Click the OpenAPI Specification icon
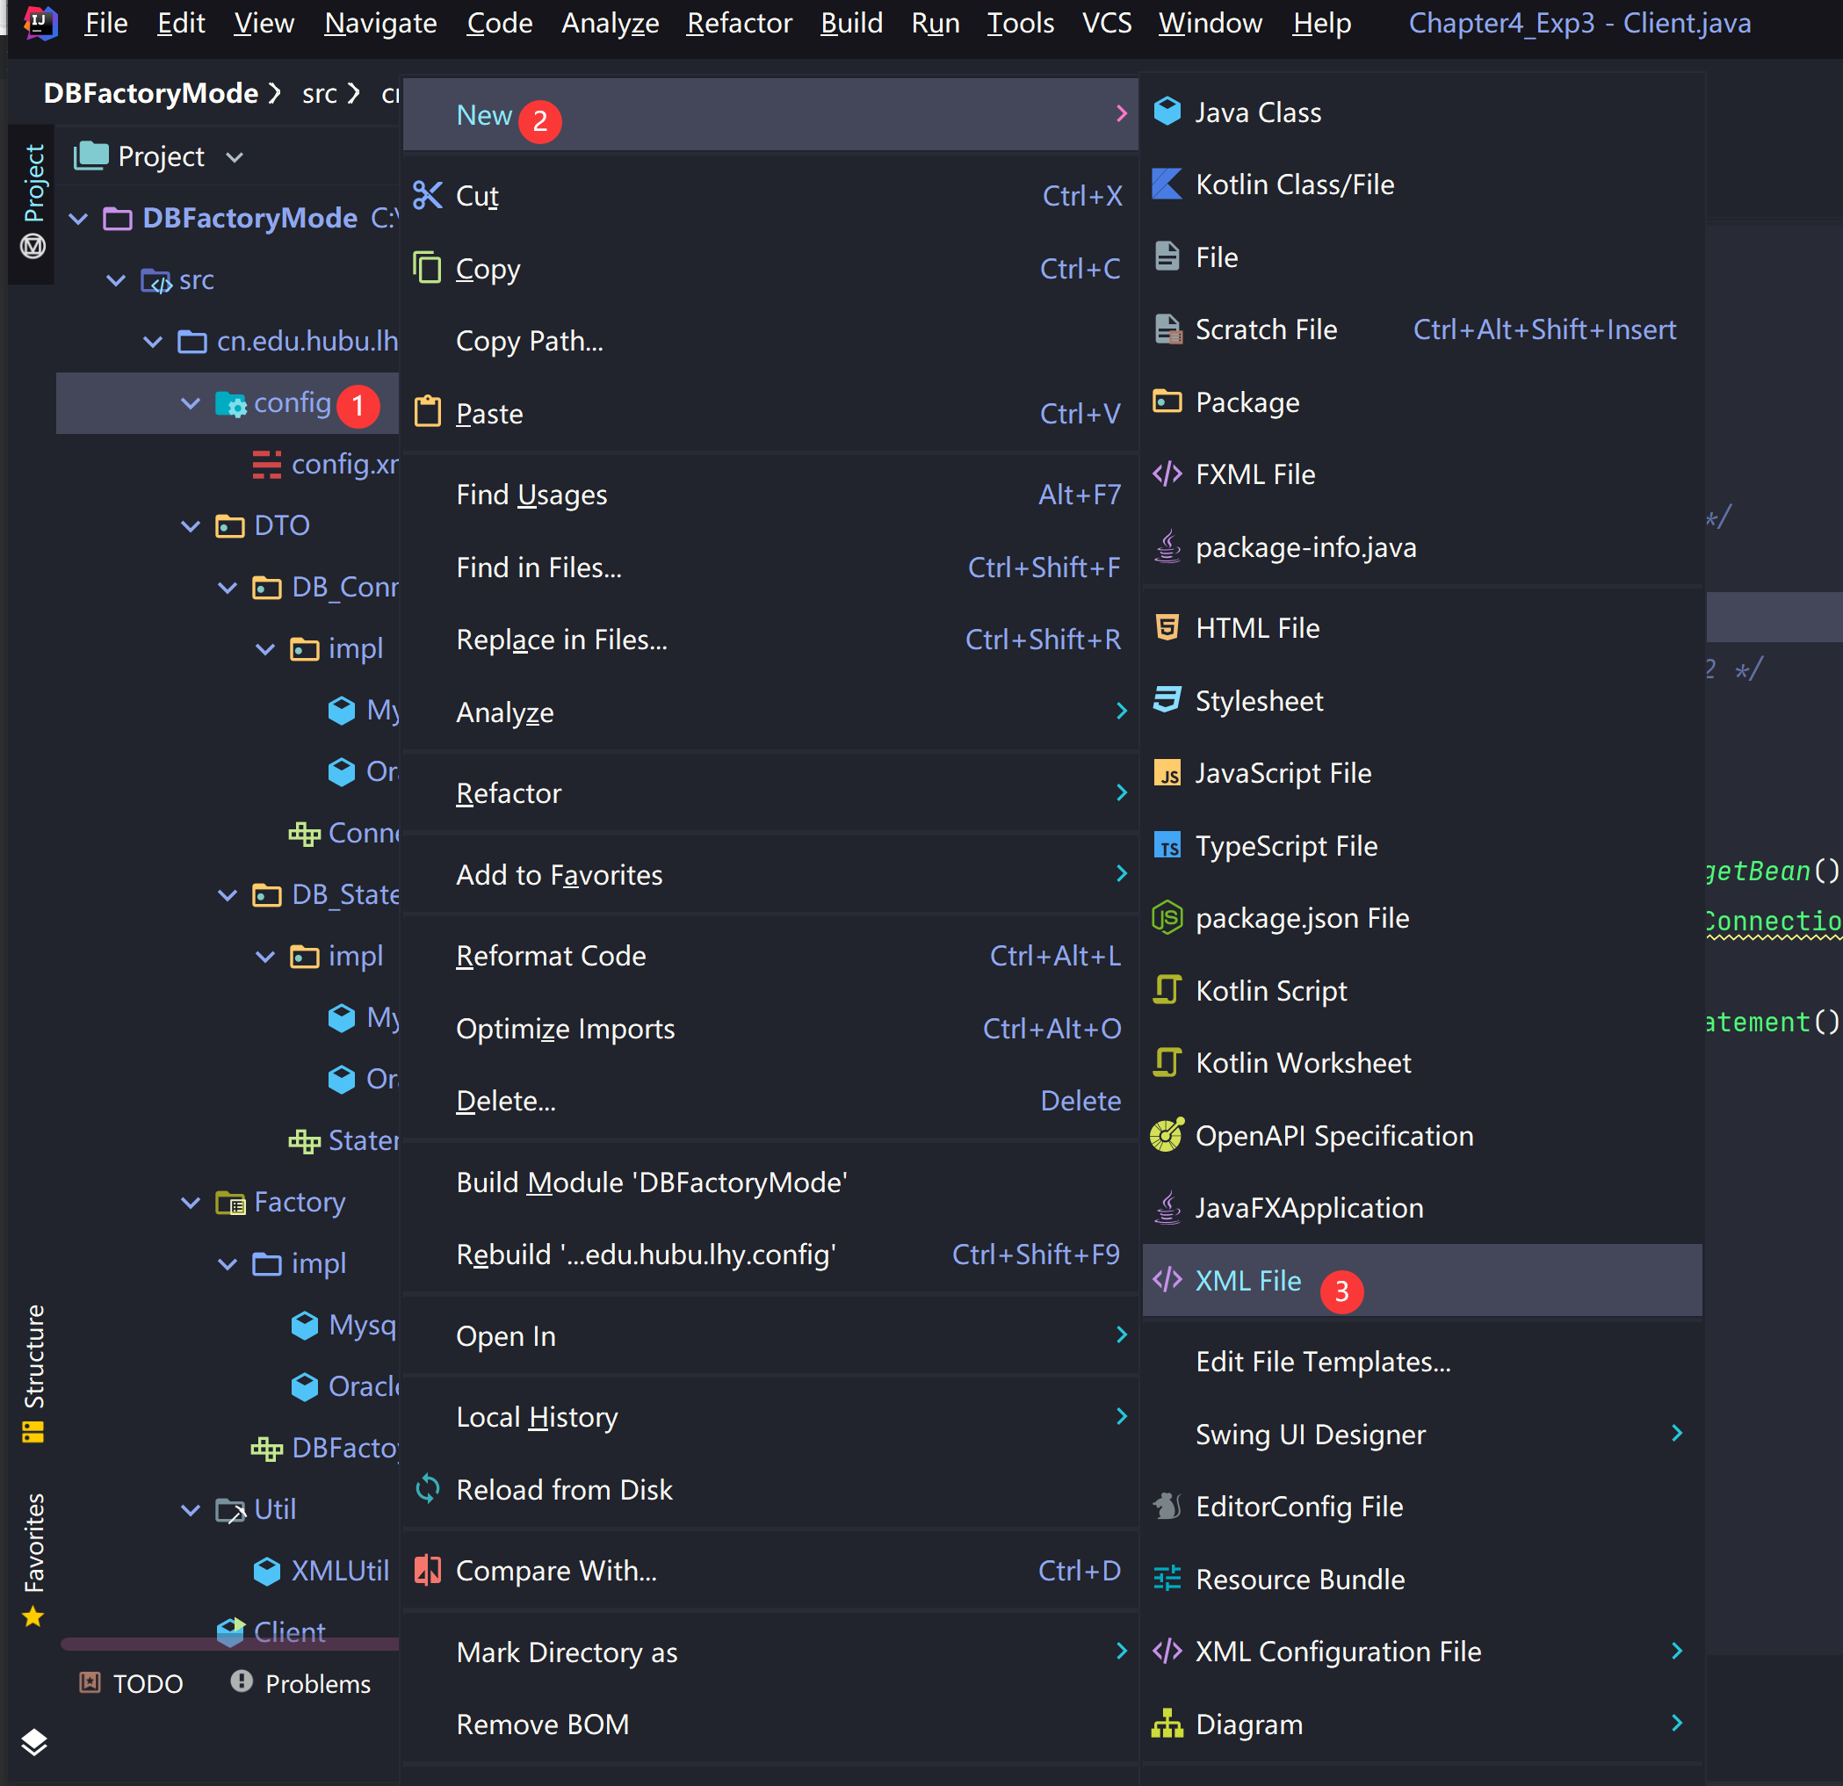Image resolution: width=1843 pixels, height=1786 pixels. pyautogui.click(x=1167, y=1135)
